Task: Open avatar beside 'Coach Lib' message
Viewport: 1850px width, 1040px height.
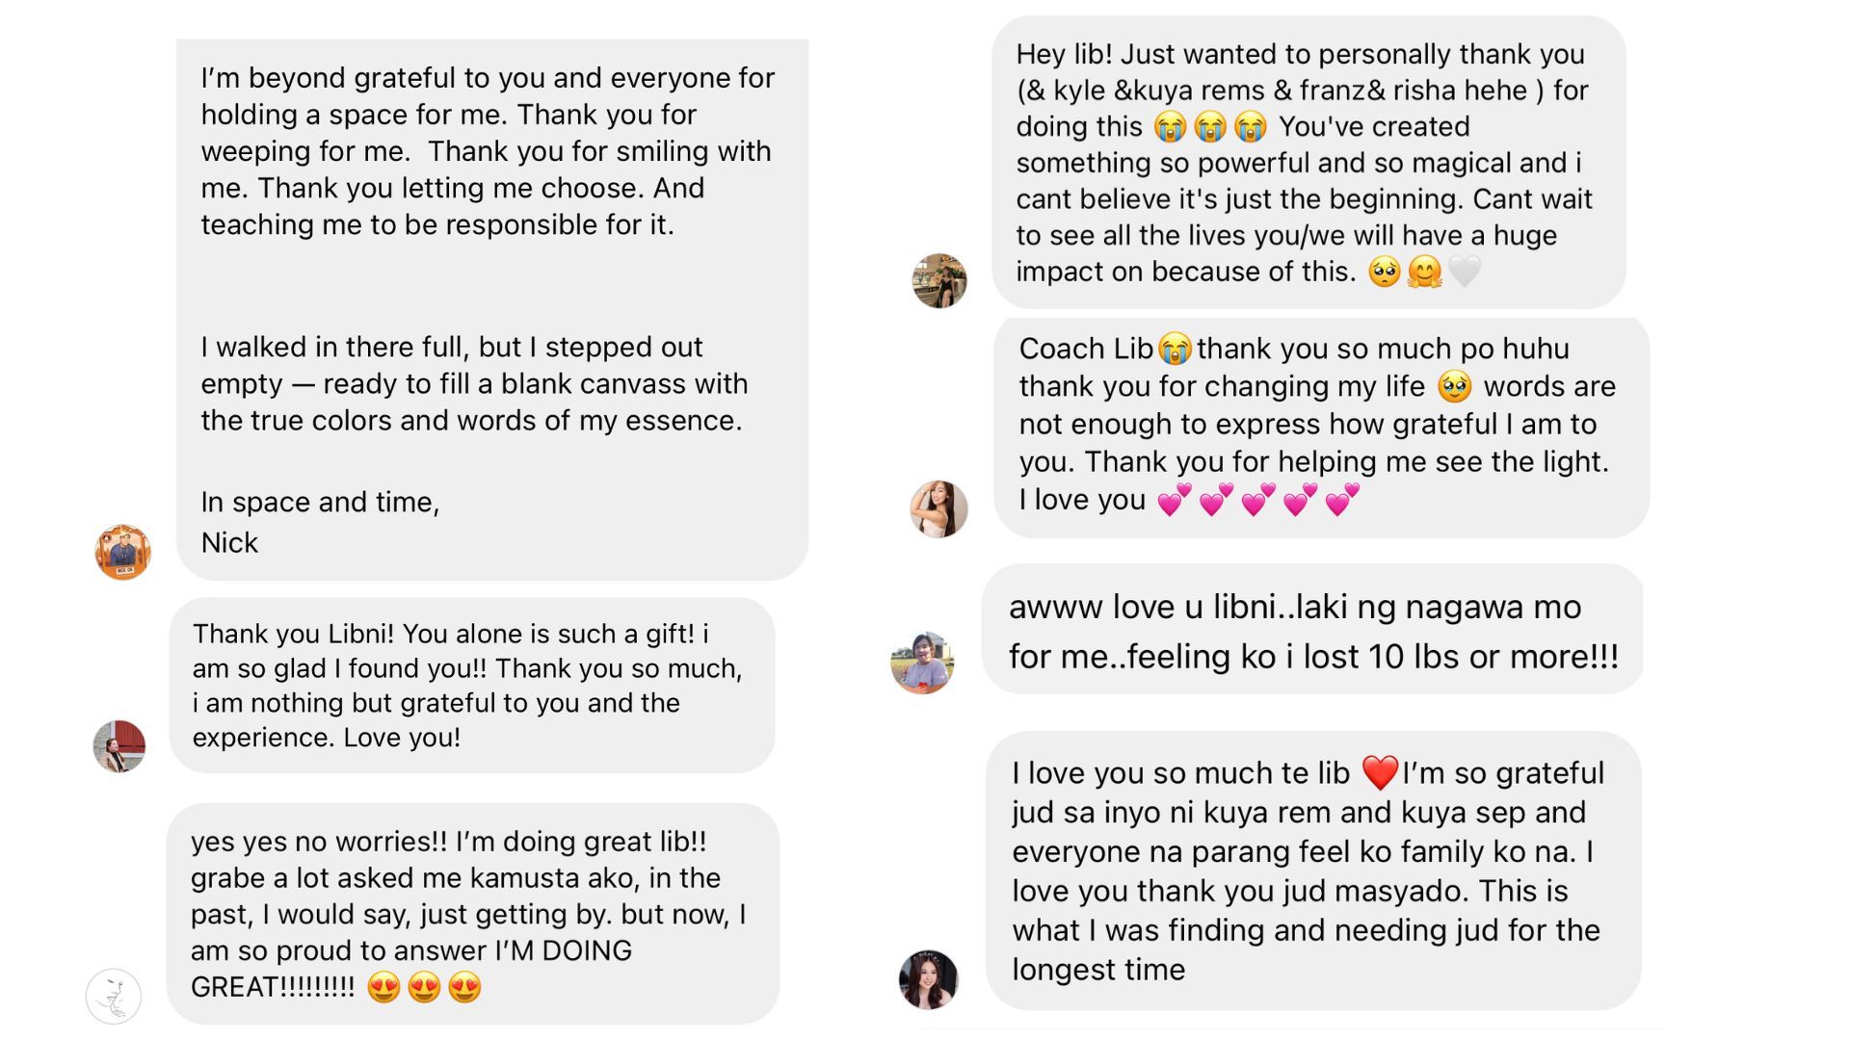Action: pos(938,508)
